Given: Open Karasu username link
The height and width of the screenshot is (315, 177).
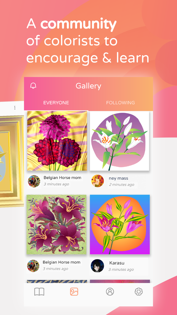Looking at the screenshot, I should pos(117,263).
